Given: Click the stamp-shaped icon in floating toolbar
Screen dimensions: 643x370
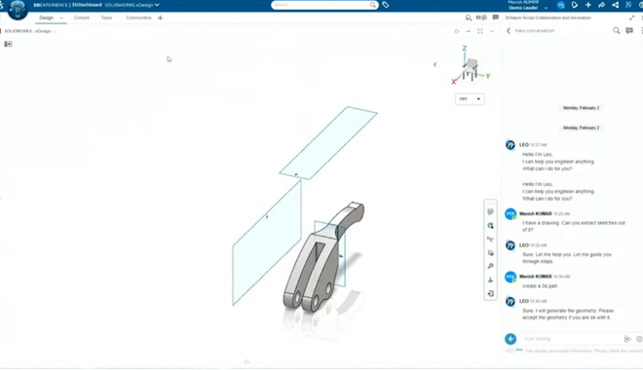Looking at the screenshot, I should pos(490,279).
